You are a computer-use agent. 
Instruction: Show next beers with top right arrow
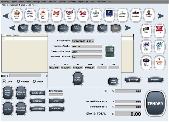(161, 16)
